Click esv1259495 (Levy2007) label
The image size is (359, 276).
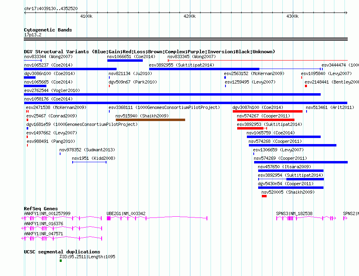click(x=250, y=82)
